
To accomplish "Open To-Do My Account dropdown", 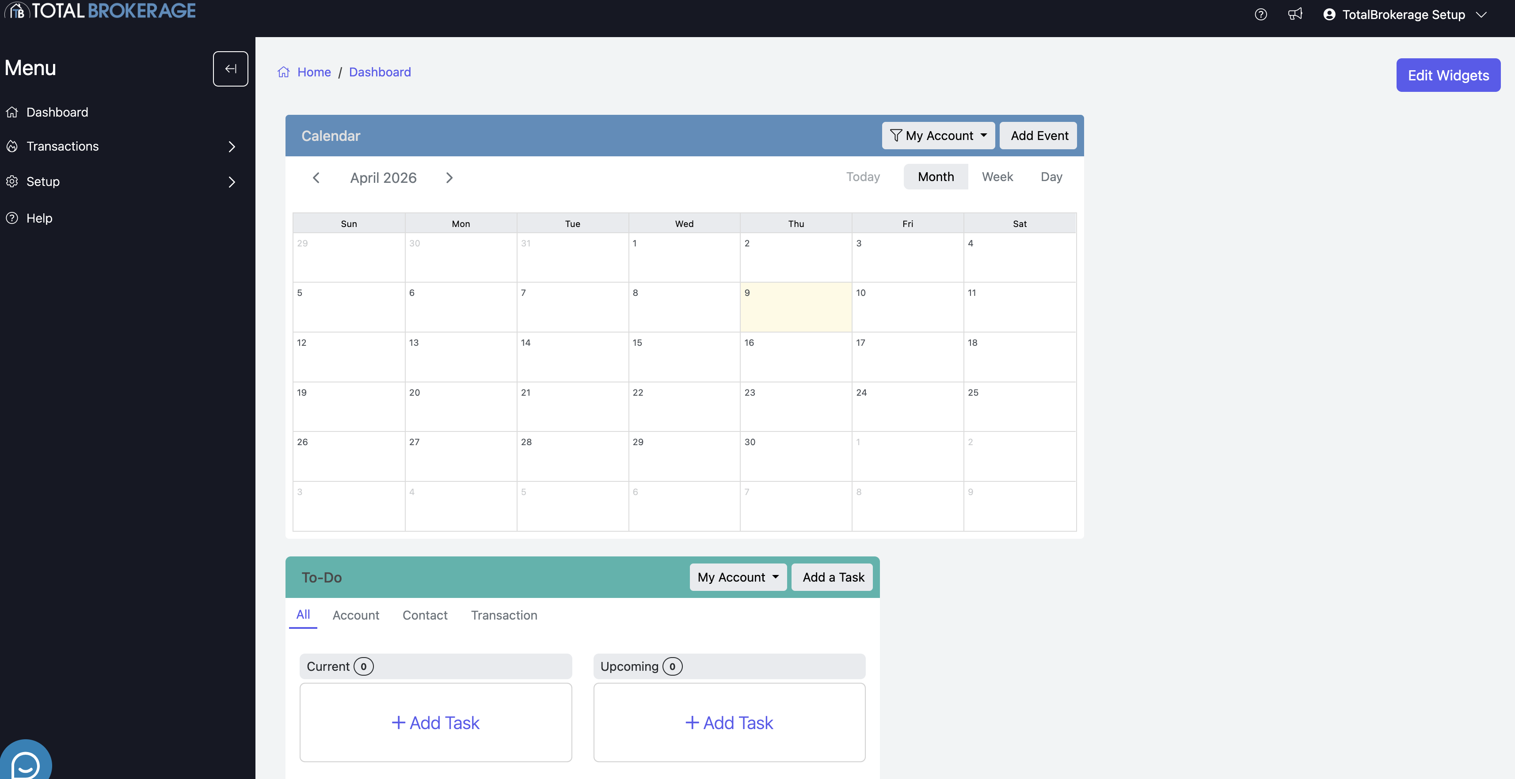I will coord(738,577).
